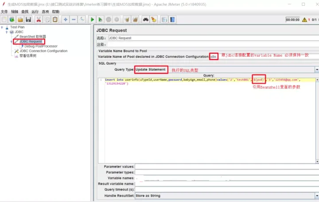Click the 名称 name input field

point(214,38)
